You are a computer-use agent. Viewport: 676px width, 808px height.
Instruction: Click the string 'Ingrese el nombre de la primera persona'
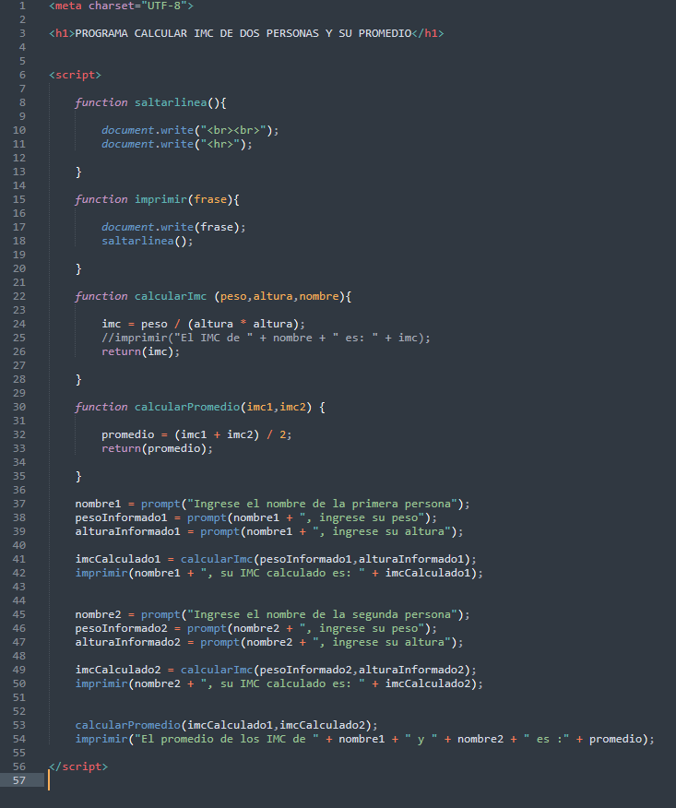click(x=322, y=504)
